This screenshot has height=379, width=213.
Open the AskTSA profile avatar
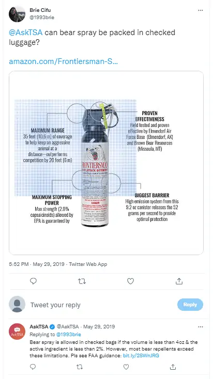pos(17,331)
